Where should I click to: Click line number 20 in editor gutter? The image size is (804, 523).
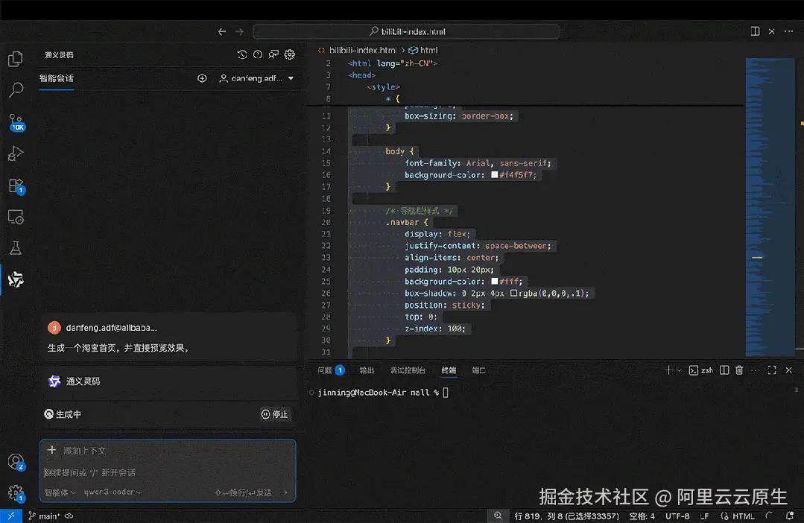326,222
